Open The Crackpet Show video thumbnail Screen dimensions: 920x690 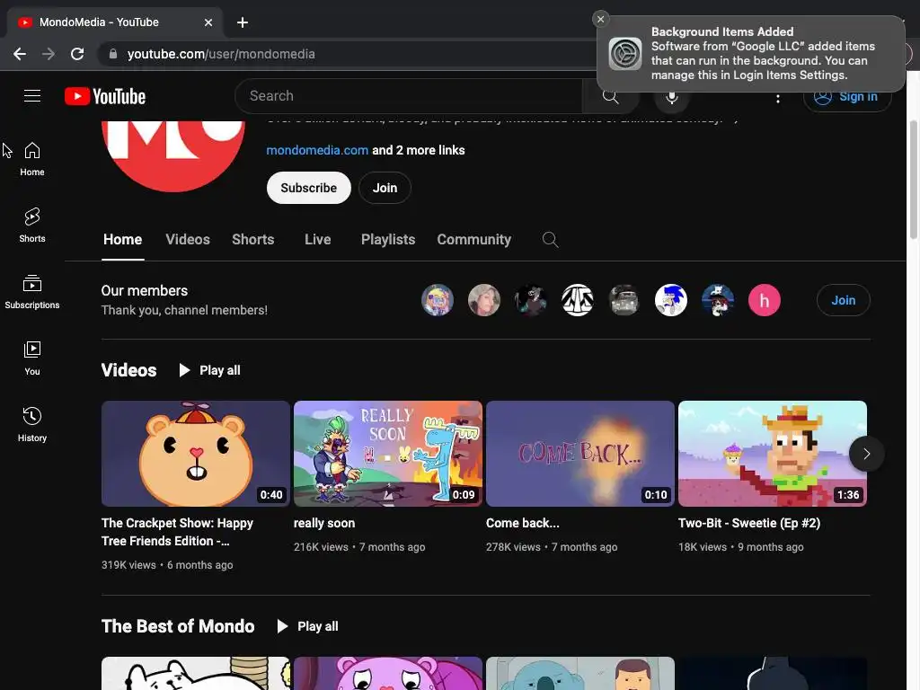195,454
